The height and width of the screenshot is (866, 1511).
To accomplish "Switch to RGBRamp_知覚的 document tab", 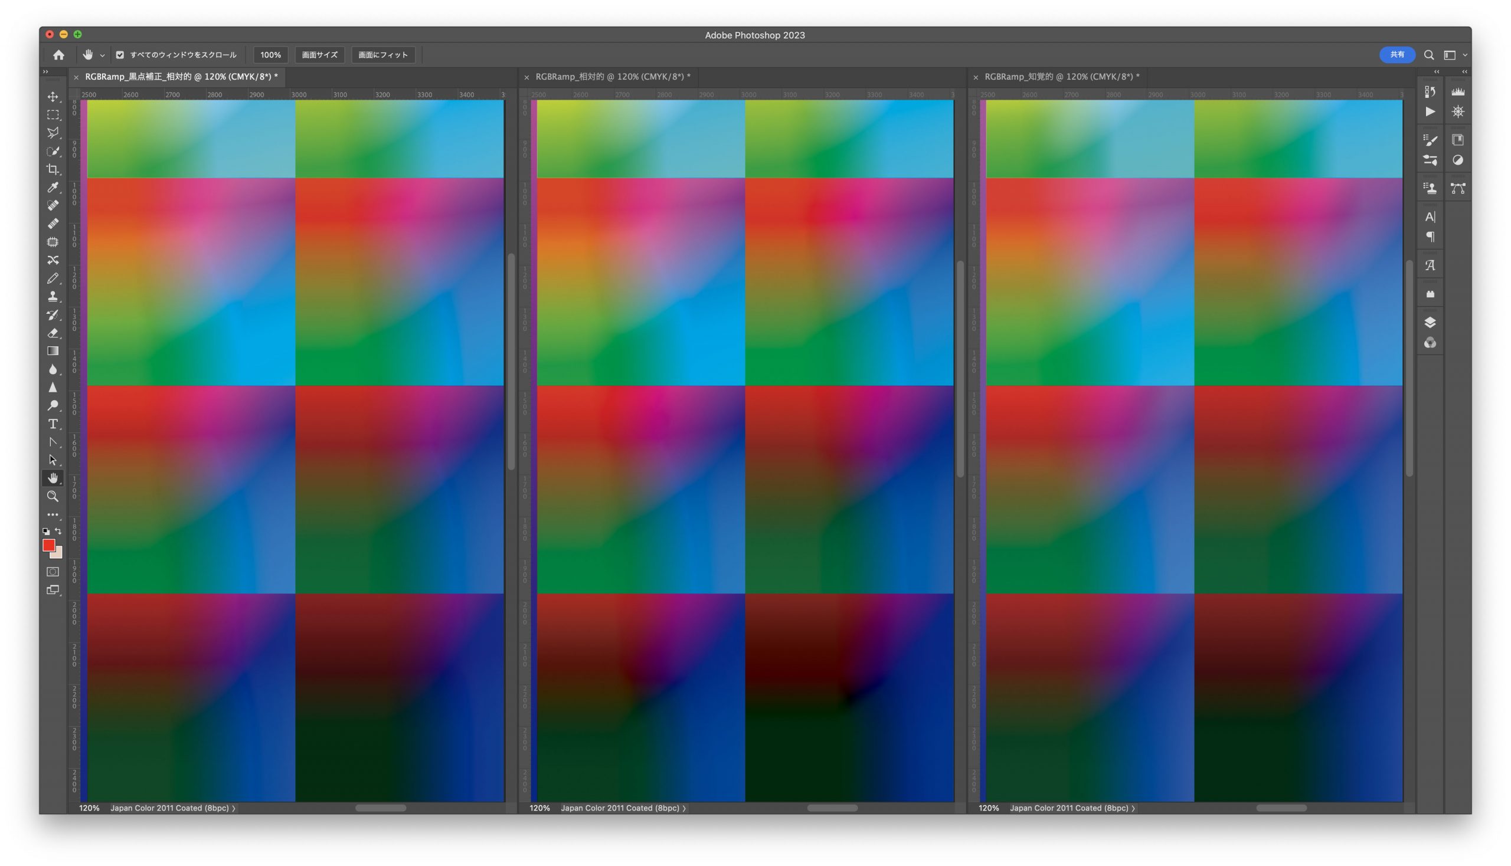I will tap(1062, 77).
